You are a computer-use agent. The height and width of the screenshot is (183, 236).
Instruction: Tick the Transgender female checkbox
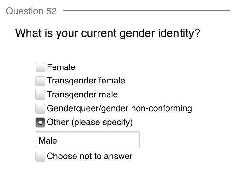(40, 81)
